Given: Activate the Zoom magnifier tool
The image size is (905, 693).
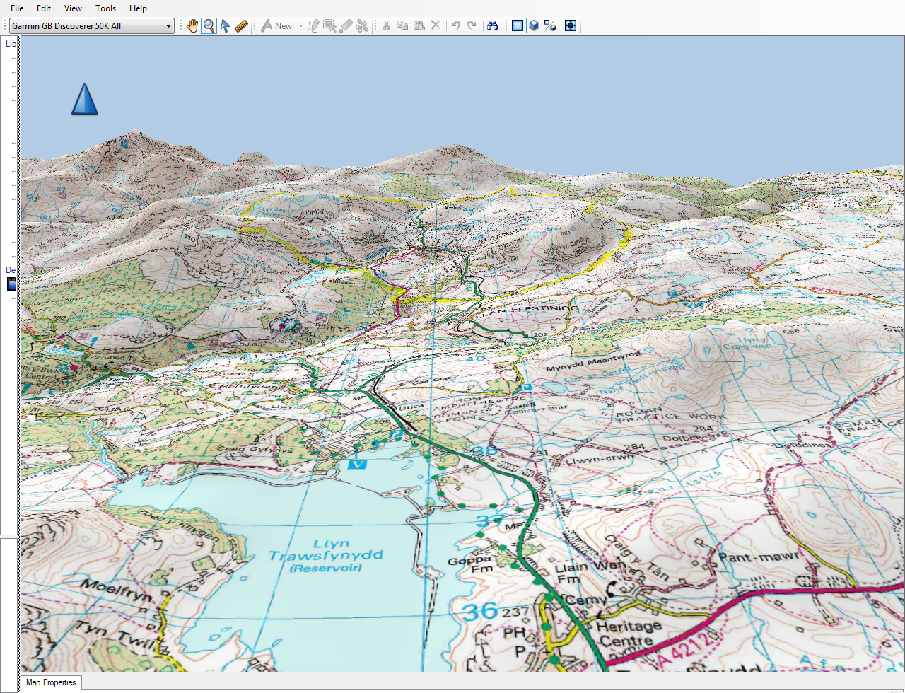Looking at the screenshot, I should click(209, 26).
